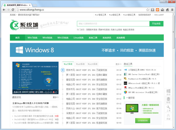Click the KMSmicro black icon

click(125, 83)
